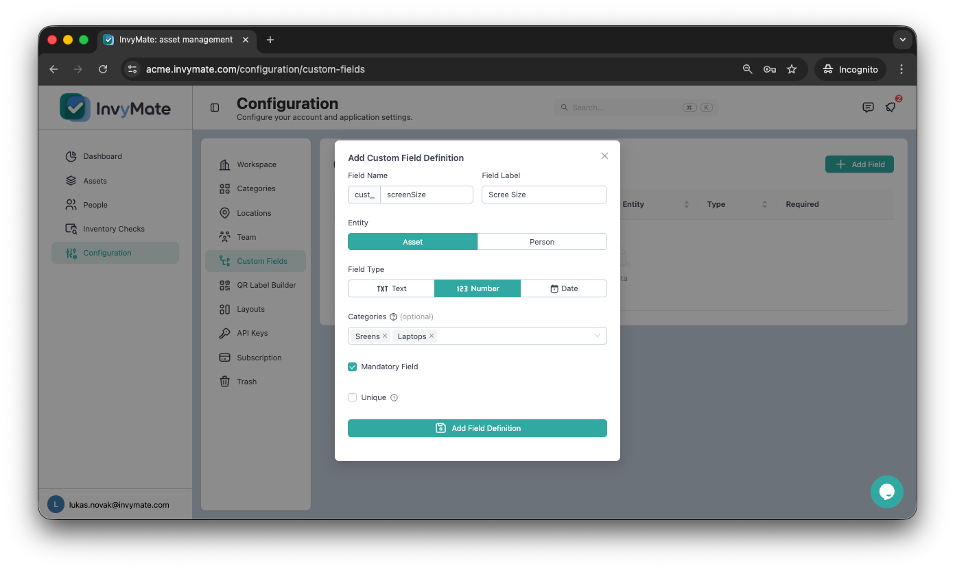955x570 pixels.
Task: Remove the Sreens category tag
Action: (x=385, y=336)
